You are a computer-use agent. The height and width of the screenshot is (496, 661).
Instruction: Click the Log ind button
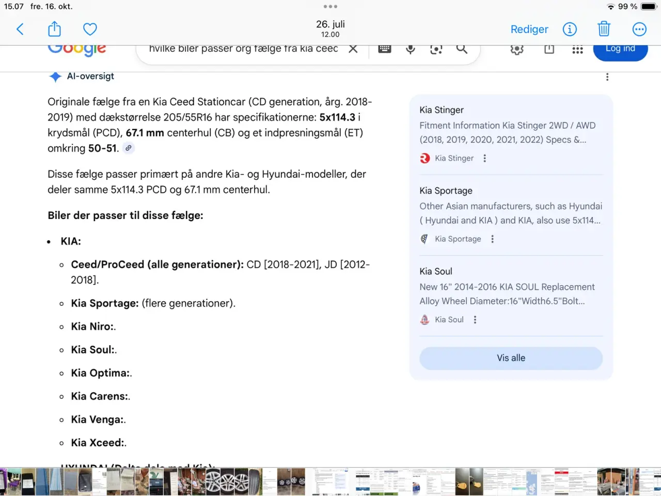[x=620, y=51]
